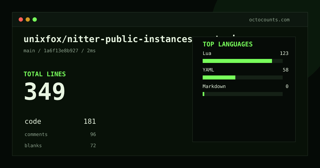Click the Lua count 123
Viewport: 320px width, 168px height.
(x=284, y=53)
